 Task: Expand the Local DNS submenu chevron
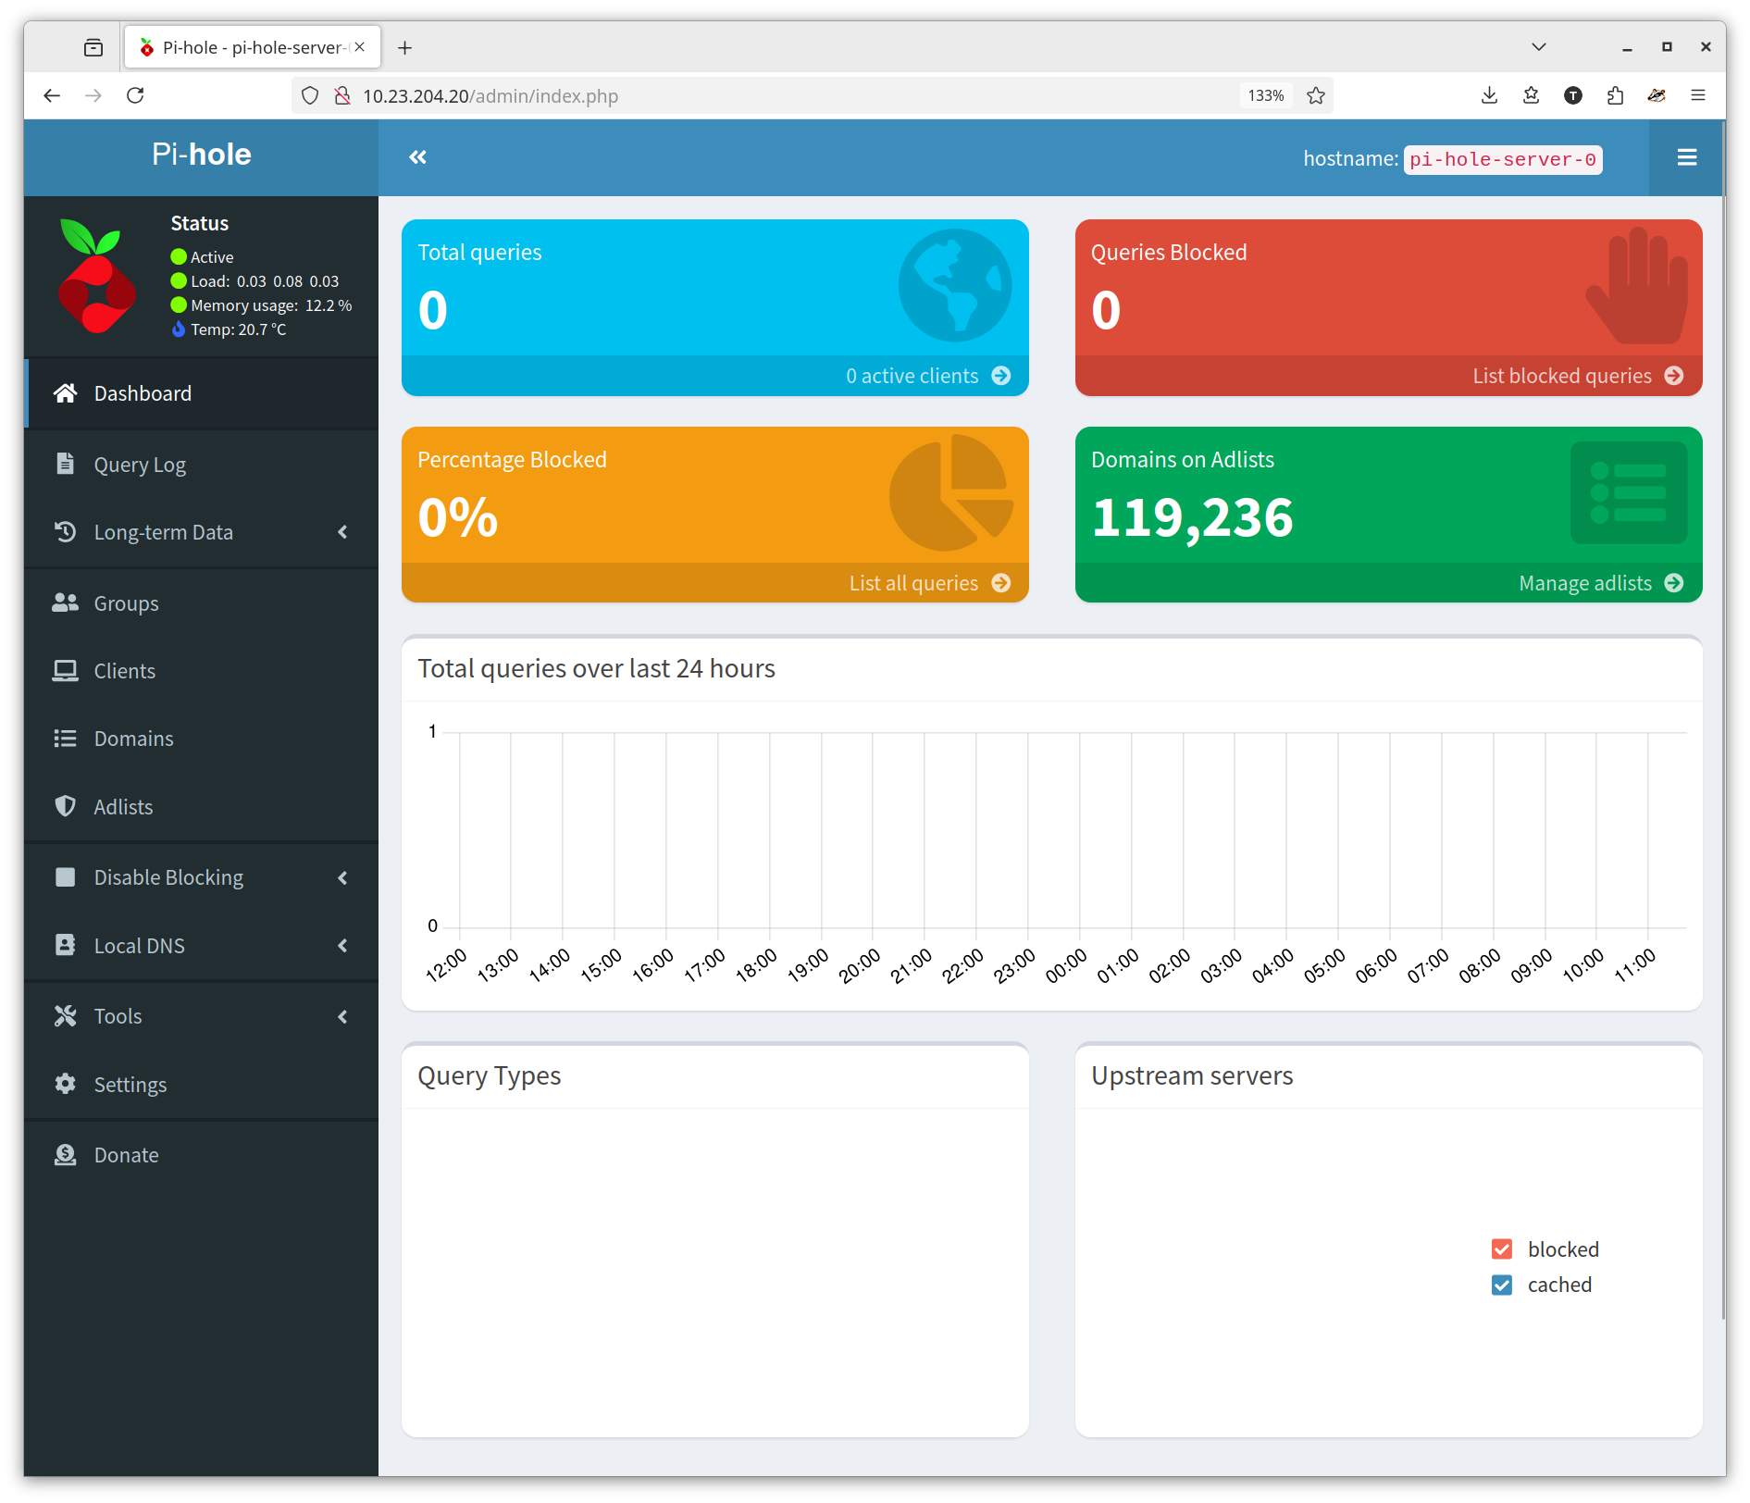pos(343,946)
